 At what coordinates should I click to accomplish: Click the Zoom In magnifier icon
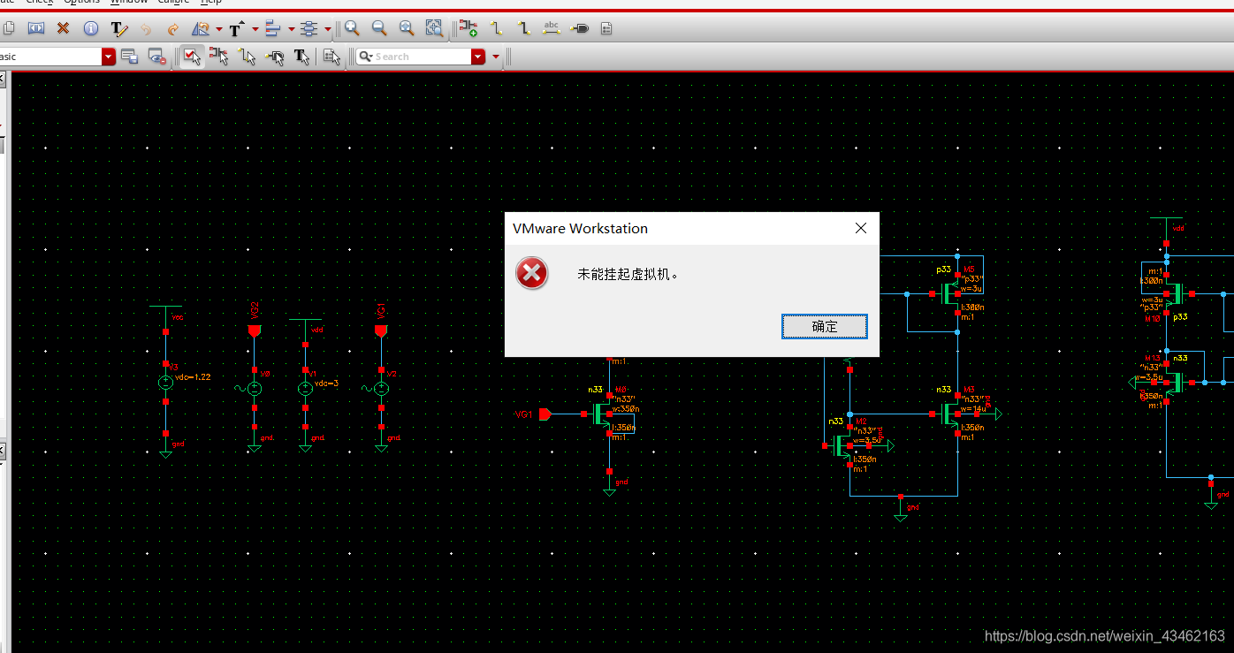pyautogui.click(x=352, y=28)
